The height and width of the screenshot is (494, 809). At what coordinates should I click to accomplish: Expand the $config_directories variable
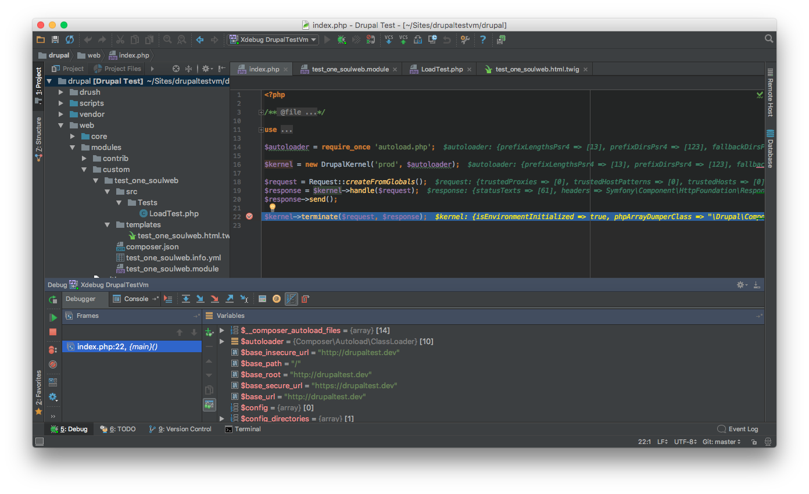click(x=221, y=418)
